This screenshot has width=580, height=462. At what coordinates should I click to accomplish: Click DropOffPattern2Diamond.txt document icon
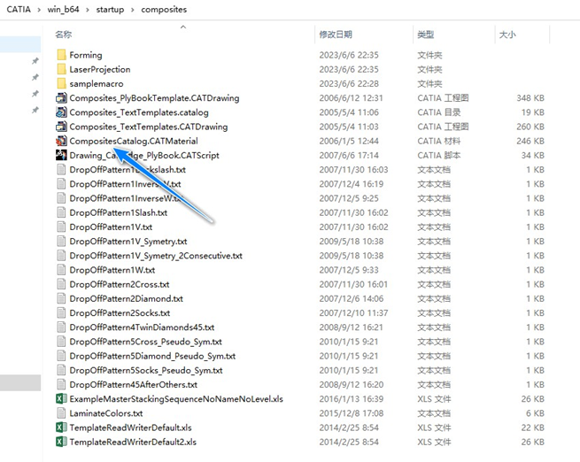[61, 298]
